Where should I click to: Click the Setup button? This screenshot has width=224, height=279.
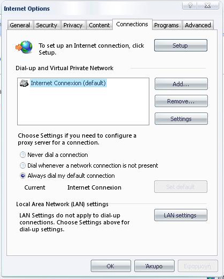click(x=180, y=46)
